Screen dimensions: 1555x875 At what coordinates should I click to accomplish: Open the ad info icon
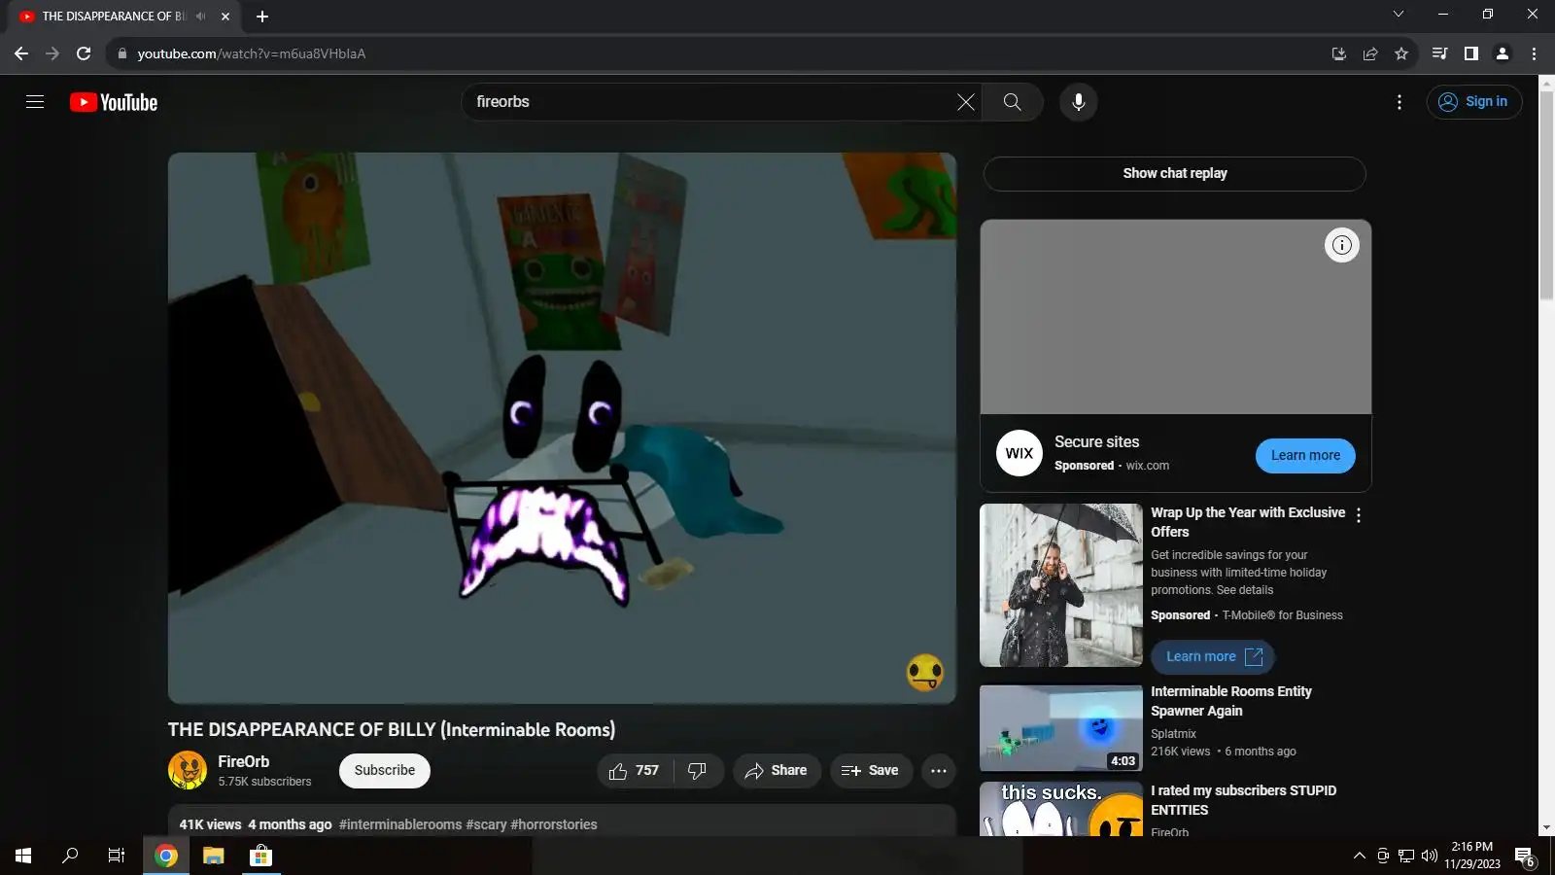pos(1341,245)
